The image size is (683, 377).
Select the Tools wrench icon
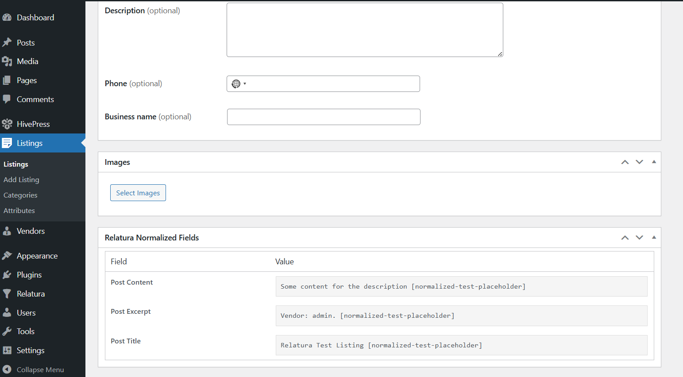[x=8, y=331]
